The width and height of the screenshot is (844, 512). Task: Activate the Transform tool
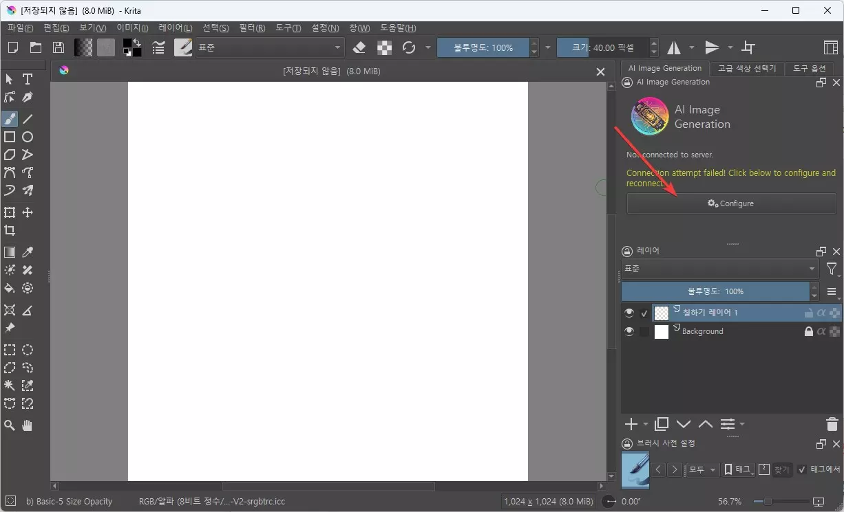click(10, 212)
